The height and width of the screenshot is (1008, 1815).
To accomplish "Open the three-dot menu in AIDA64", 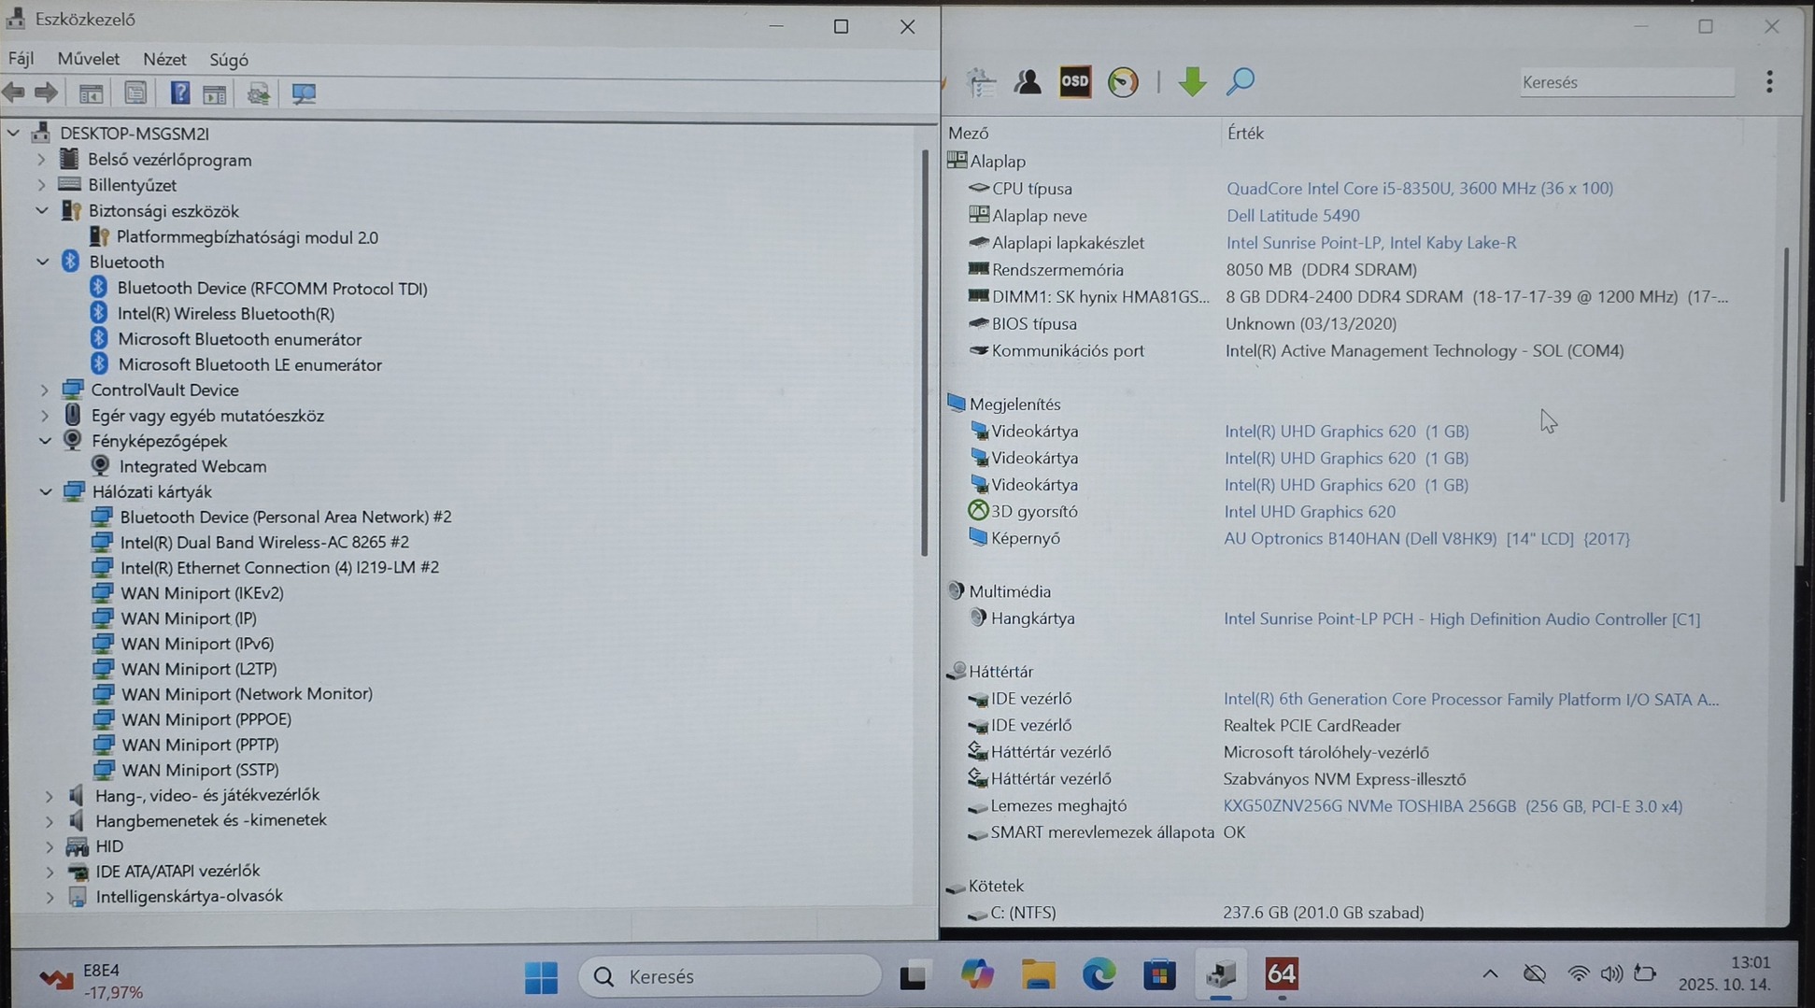I will pyautogui.click(x=1769, y=82).
